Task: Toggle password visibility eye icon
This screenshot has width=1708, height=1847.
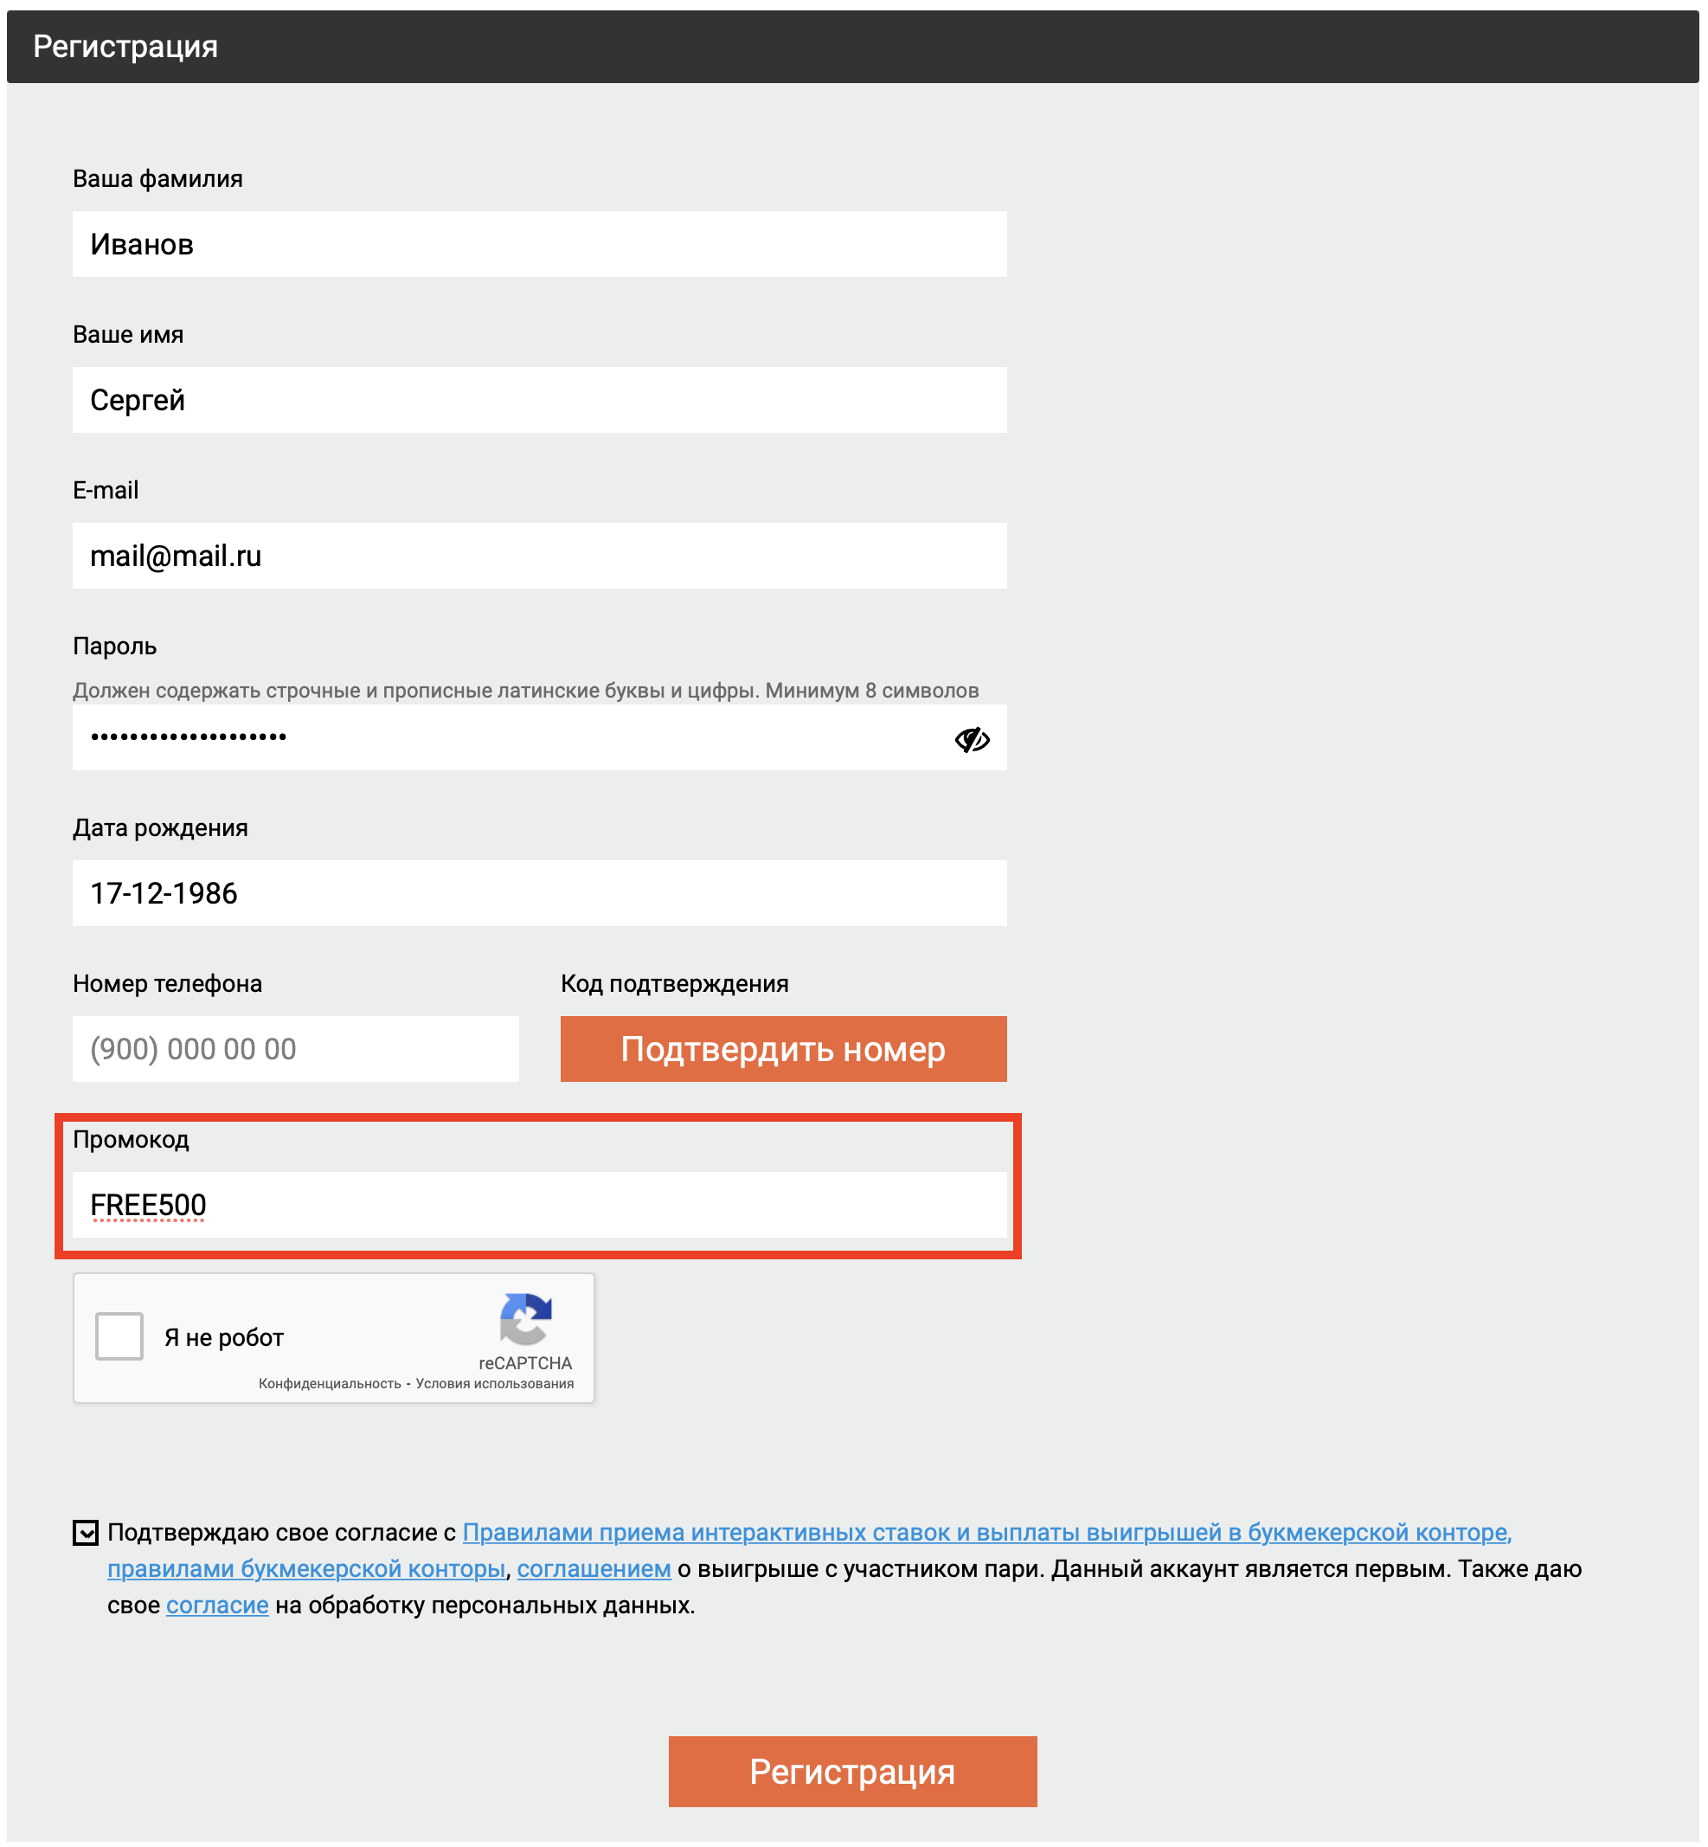Action: pyautogui.click(x=972, y=739)
